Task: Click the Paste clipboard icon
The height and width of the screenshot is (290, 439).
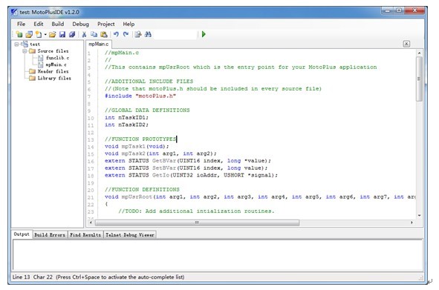Action: (103, 34)
